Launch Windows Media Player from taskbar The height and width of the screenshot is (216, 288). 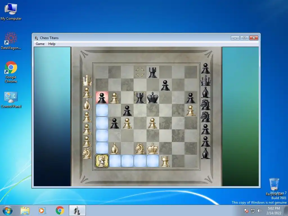[x=42, y=211]
